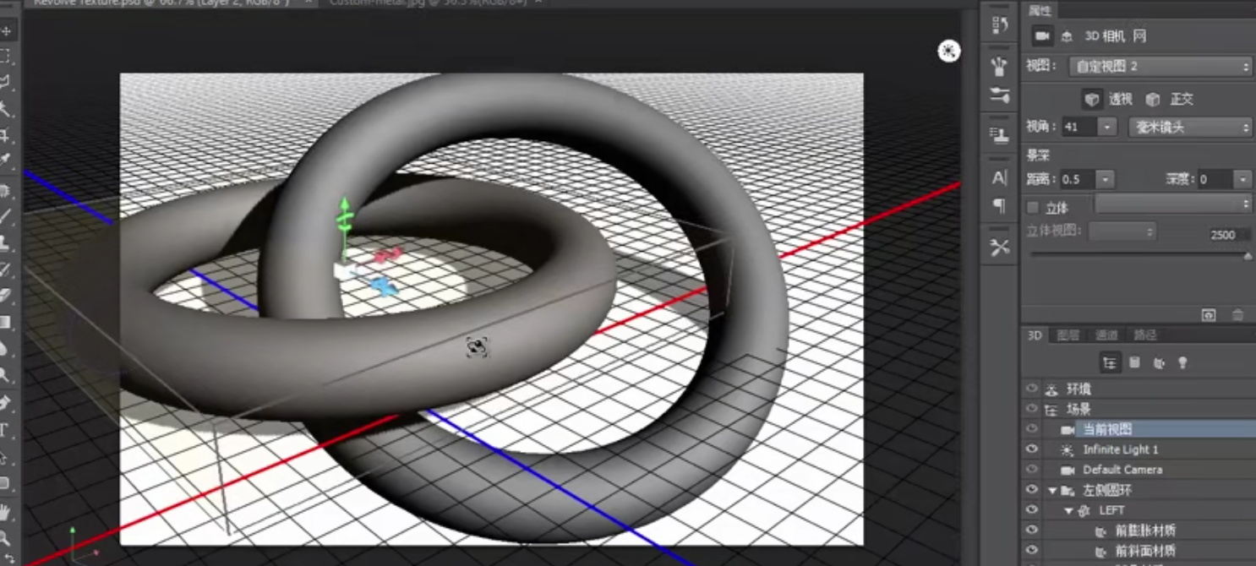This screenshot has height=566, width=1256.
Task: Open the Paragraph panel icon
Action: (1000, 205)
